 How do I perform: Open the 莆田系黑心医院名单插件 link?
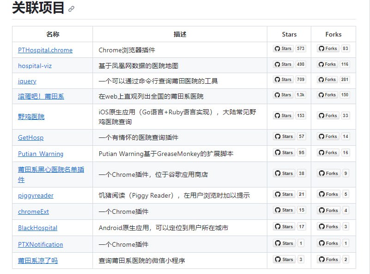pos(51,169)
